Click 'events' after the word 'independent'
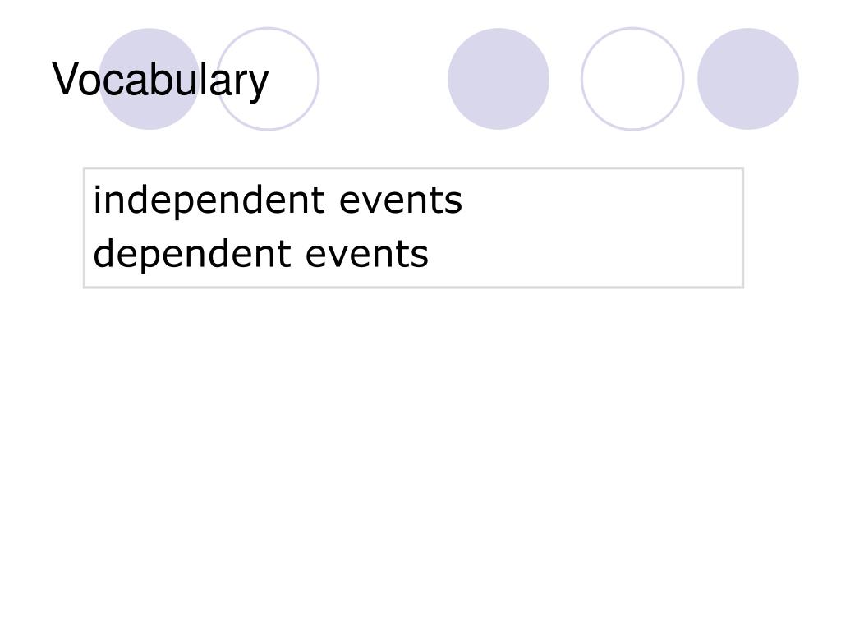Screen dimensions: 841x631 [x=401, y=202]
